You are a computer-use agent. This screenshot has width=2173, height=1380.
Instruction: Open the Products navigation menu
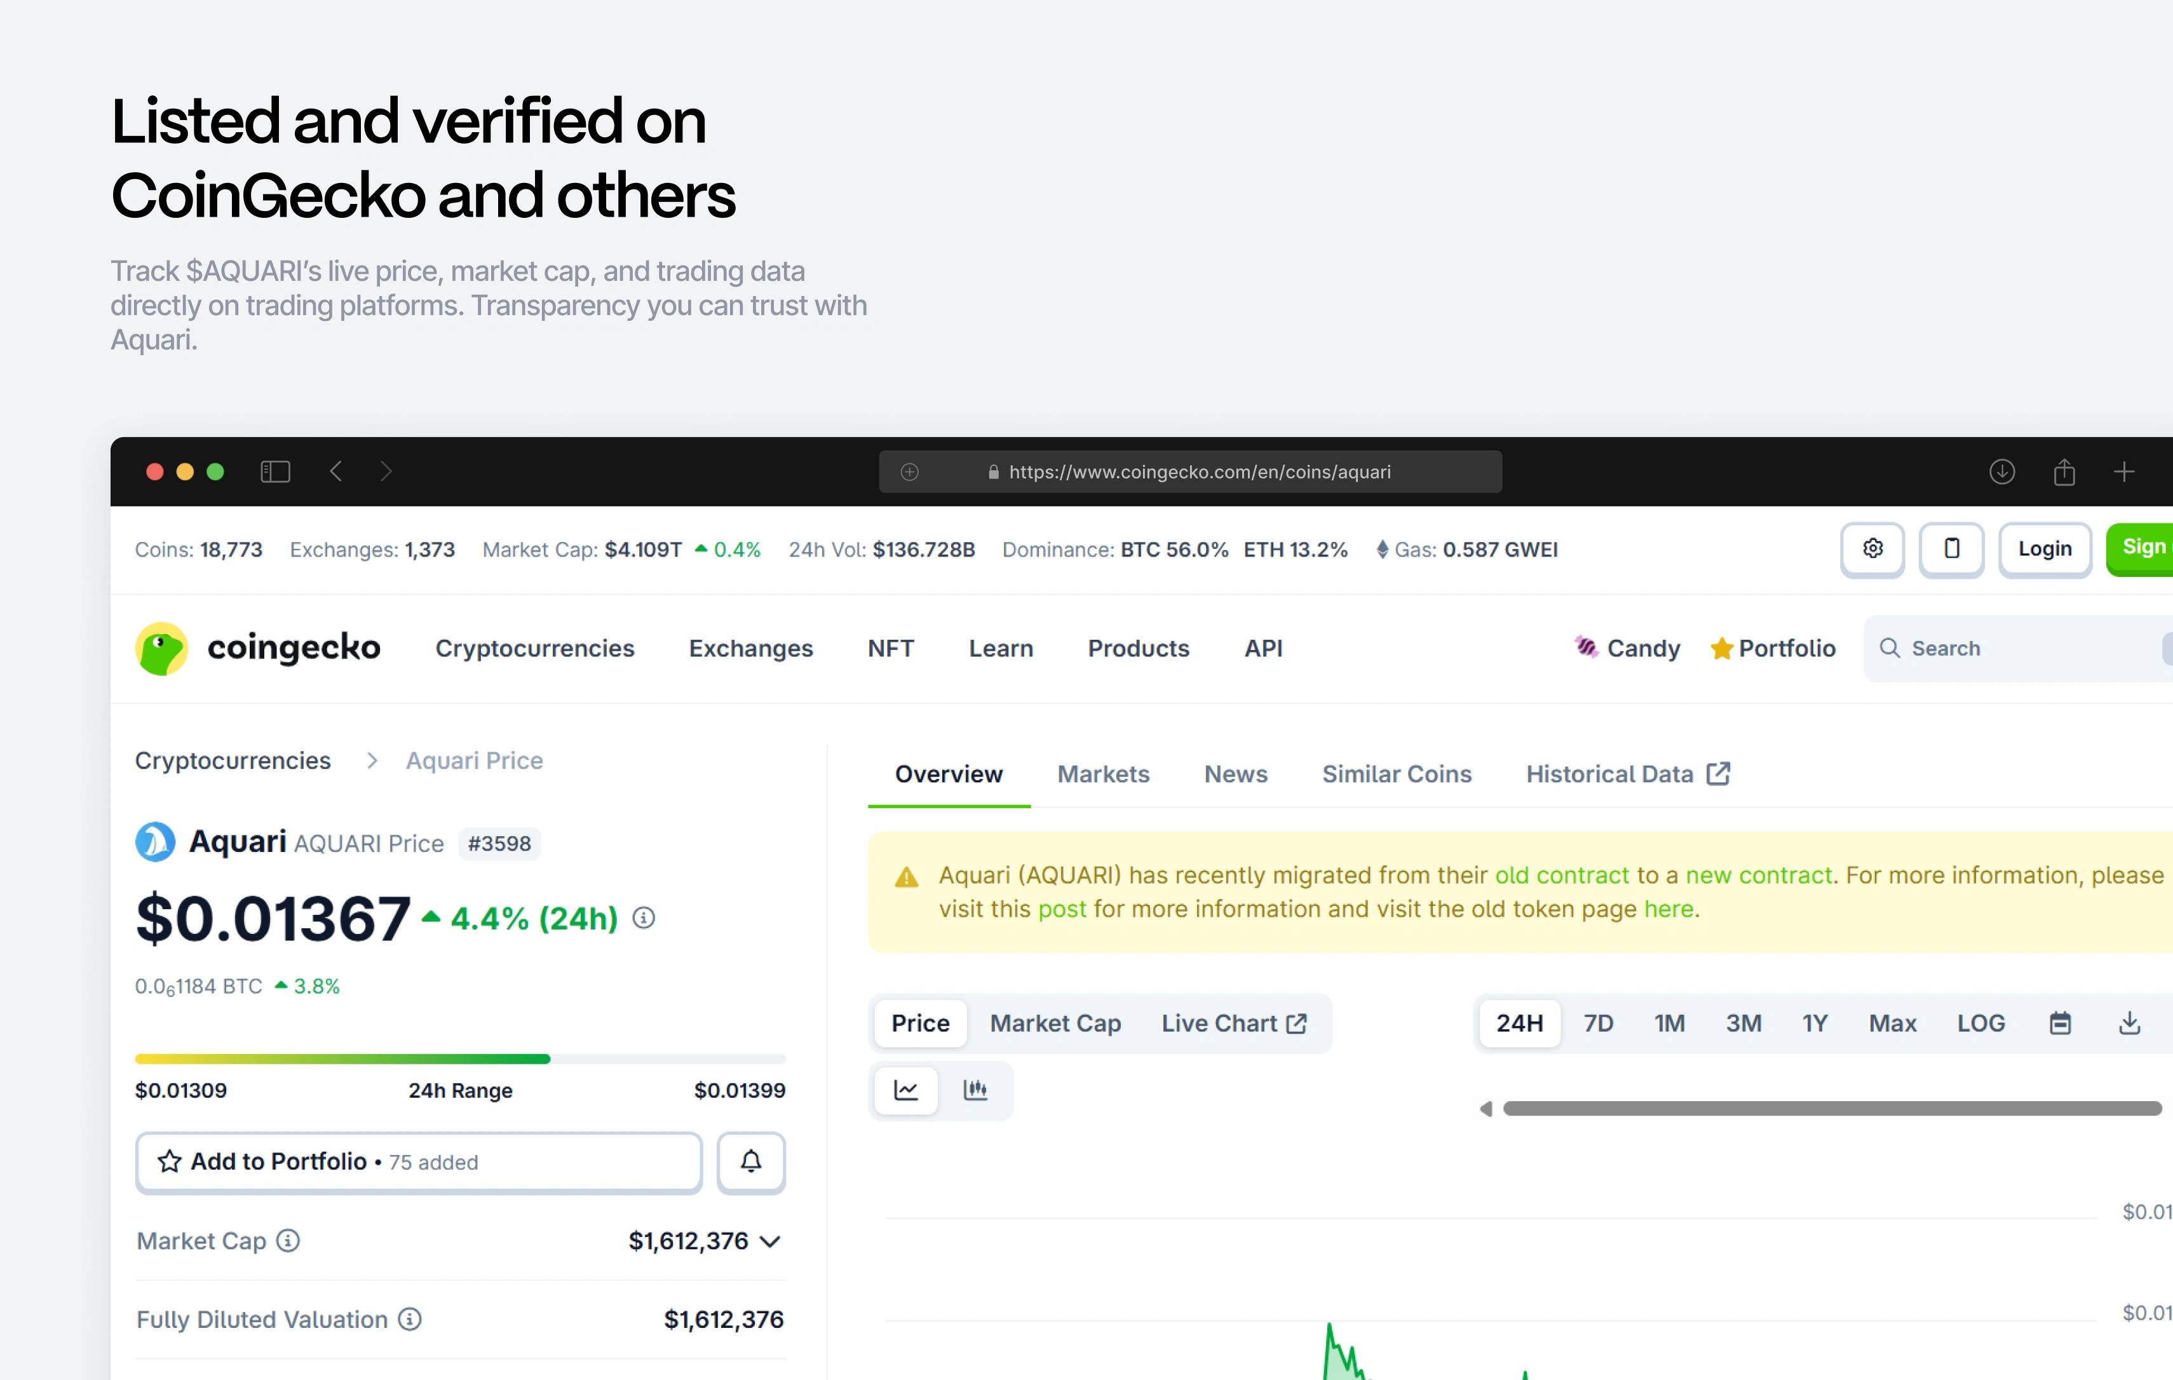coord(1138,648)
